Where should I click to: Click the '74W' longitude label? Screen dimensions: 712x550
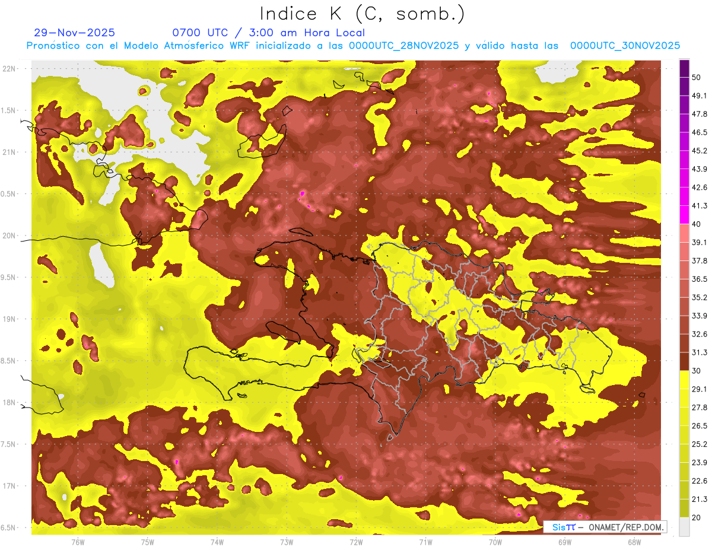[x=217, y=542]
